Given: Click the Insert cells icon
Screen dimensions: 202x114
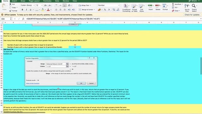Looking at the screenshot, I should pos(151,6).
